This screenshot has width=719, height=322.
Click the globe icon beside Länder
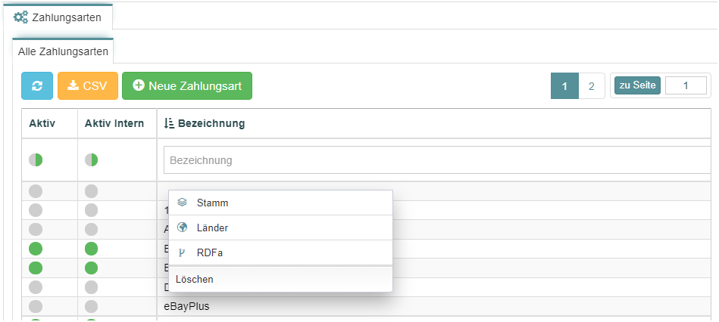click(x=182, y=228)
